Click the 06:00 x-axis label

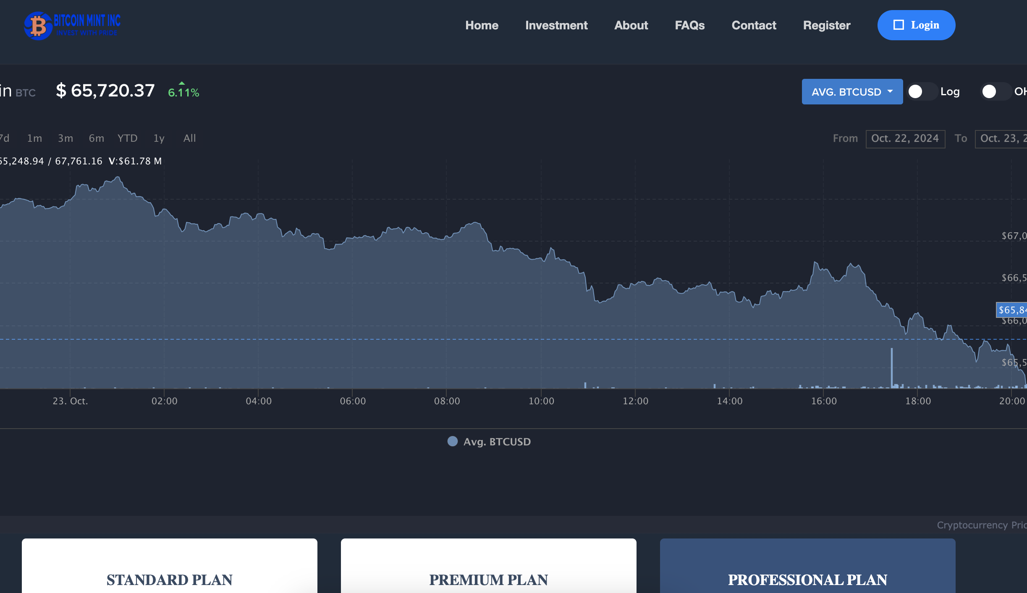point(353,401)
